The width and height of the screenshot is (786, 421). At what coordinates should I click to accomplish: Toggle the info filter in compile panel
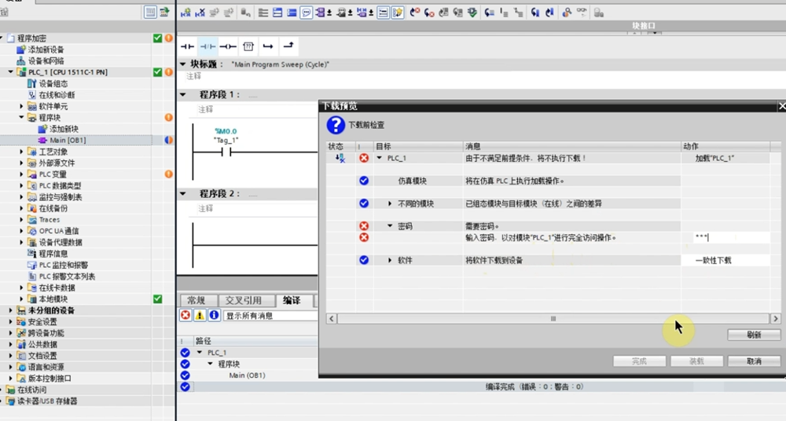pos(214,315)
